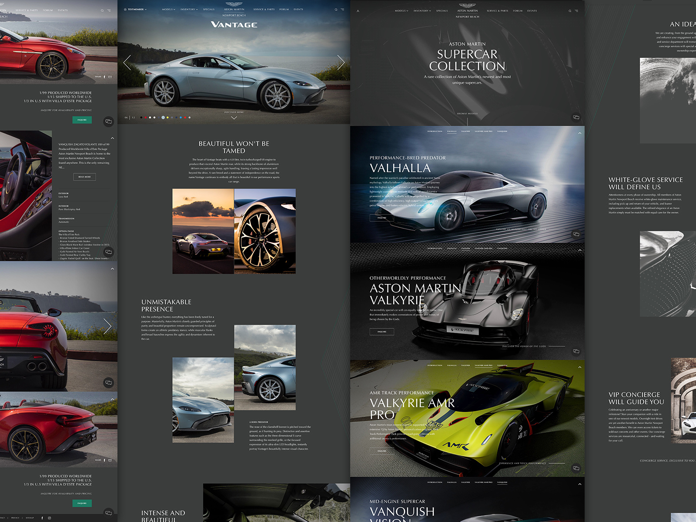Open search on the Supercar Collection header
The width and height of the screenshot is (696, 522).
[570, 11]
